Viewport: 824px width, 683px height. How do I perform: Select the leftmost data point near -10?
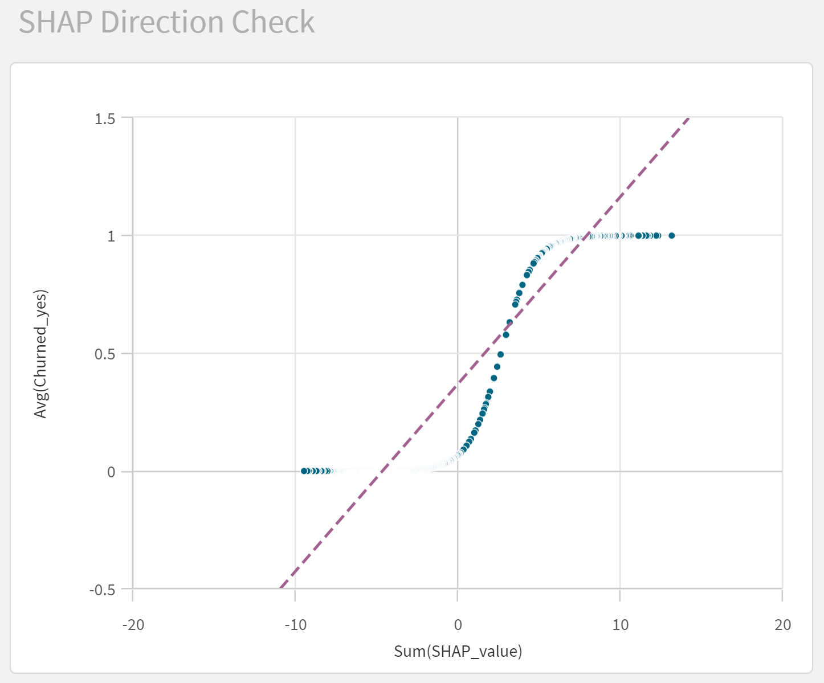[304, 471]
